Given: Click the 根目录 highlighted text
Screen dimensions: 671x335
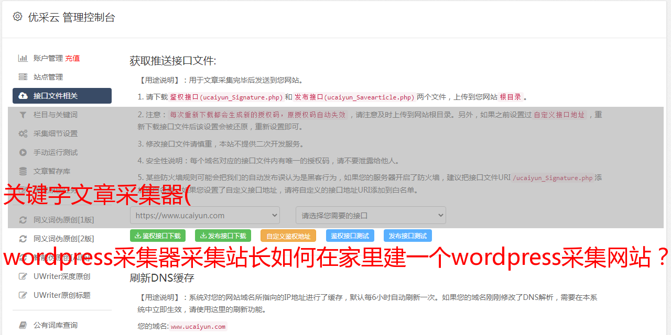Looking at the screenshot, I should click(x=511, y=97).
